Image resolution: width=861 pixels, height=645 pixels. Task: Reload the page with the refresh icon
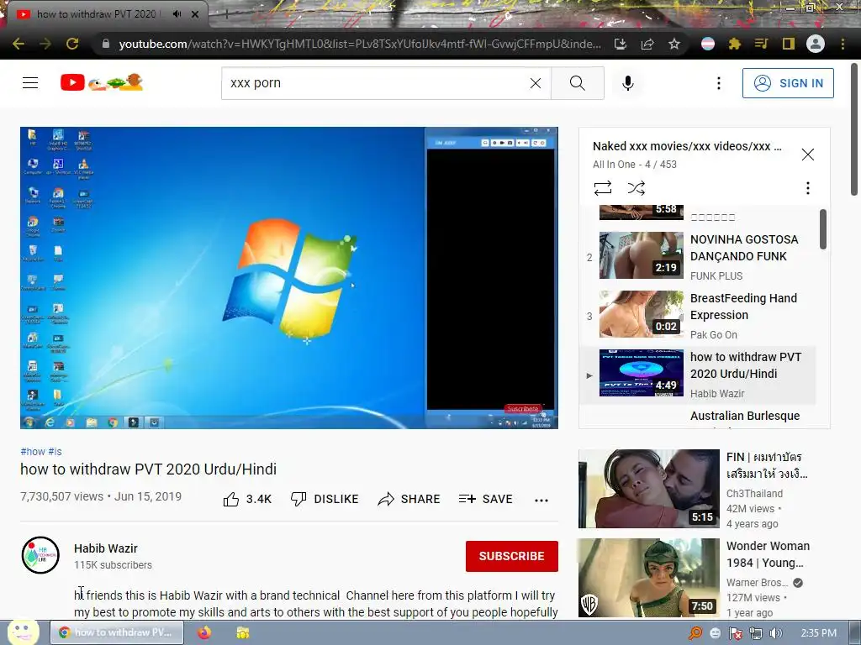point(72,44)
